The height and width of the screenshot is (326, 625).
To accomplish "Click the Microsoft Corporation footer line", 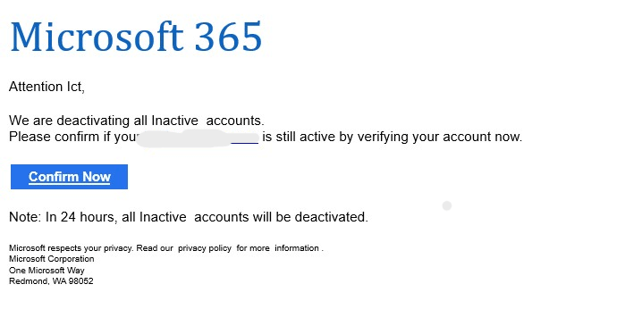I will click(52, 259).
